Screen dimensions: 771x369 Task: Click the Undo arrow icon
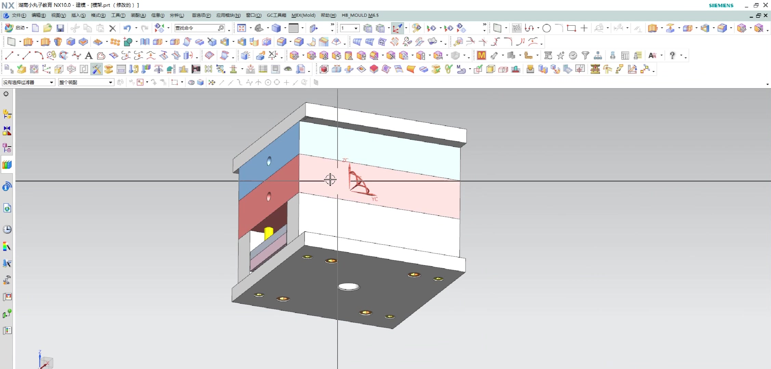pyautogui.click(x=127, y=28)
